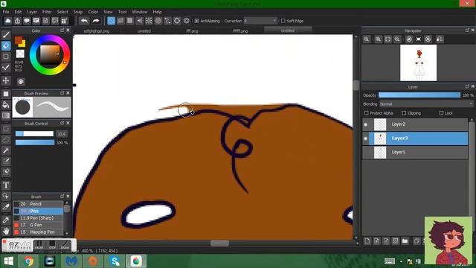Open the Blending mode dropdown
Viewport: 476px width, 268px height.
[x=426, y=104]
